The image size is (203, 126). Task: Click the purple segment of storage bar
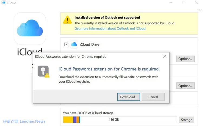click(75, 119)
